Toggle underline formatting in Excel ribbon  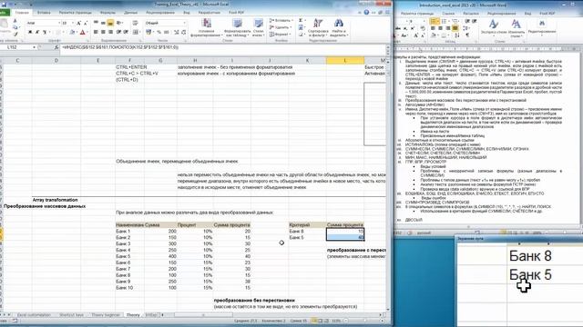[x=45, y=33]
